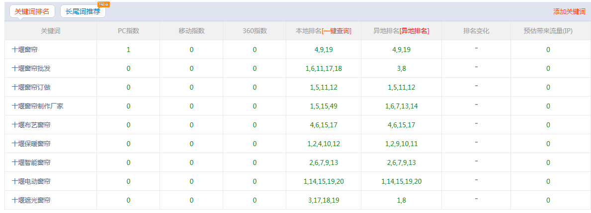This screenshot has width=591, height=213.
Task: Click the PC指数 column header
Action: point(128,31)
